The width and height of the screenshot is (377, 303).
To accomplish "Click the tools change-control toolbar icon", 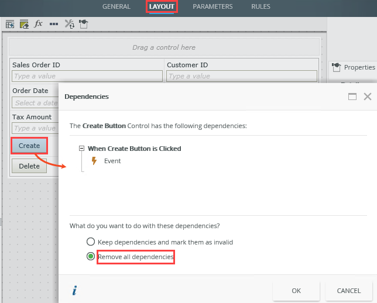I will click(x=70, y=24).
